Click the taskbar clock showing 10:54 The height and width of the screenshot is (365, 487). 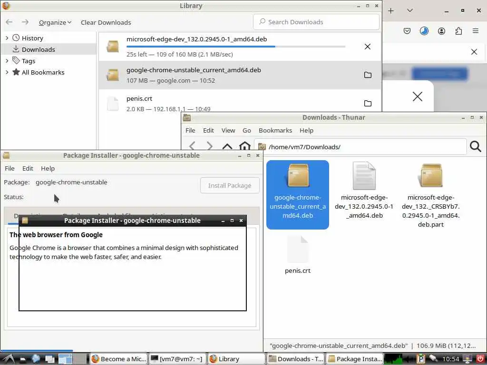pos(450,359)
